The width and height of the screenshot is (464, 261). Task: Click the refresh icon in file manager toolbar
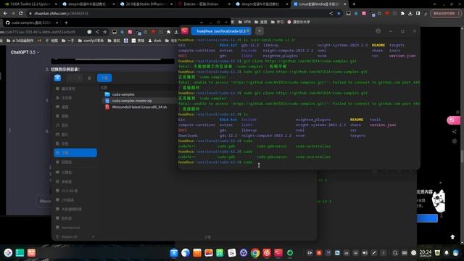click(x=89, y=78)
